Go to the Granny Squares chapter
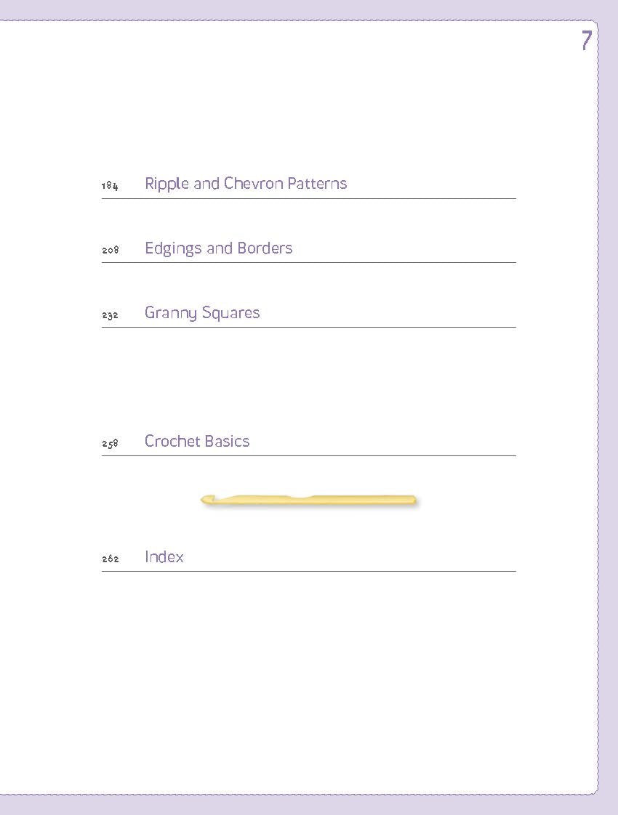 pyautogui.click(x=202, y=313)
